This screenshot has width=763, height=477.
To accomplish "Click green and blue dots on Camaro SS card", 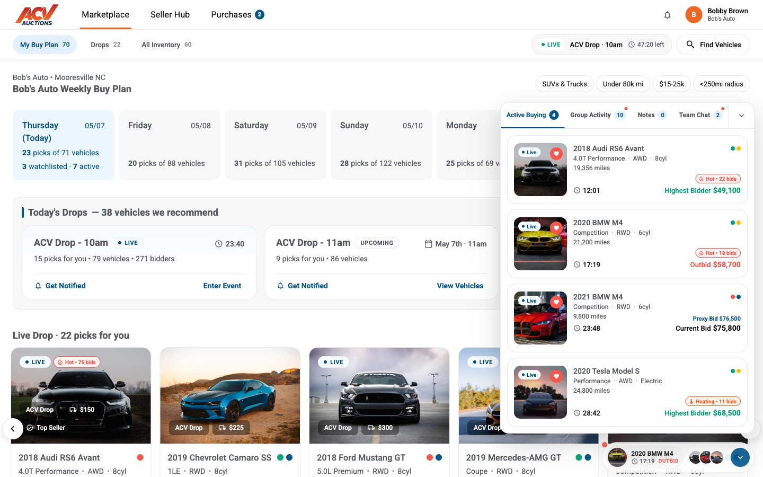I will [x=285, y=457].
